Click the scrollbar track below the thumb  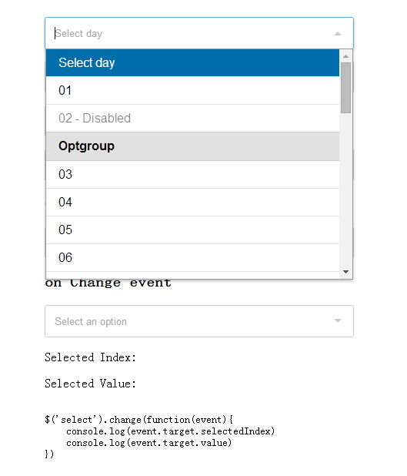click(345, 189)
